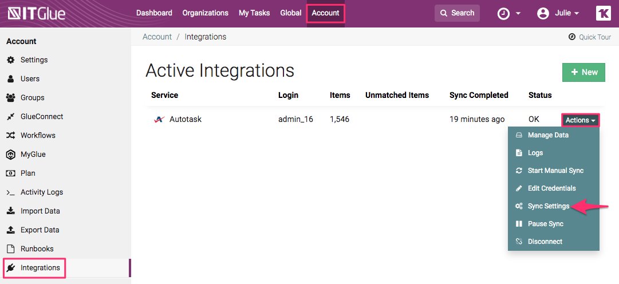Open the Organizations tab

205,13
